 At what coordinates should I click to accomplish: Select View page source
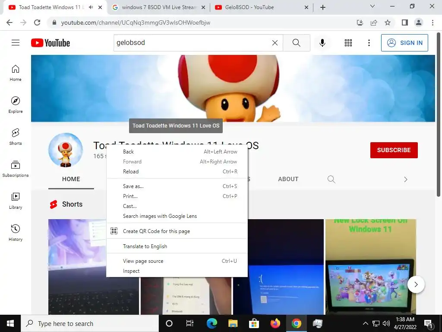click(x=177, y=261)
